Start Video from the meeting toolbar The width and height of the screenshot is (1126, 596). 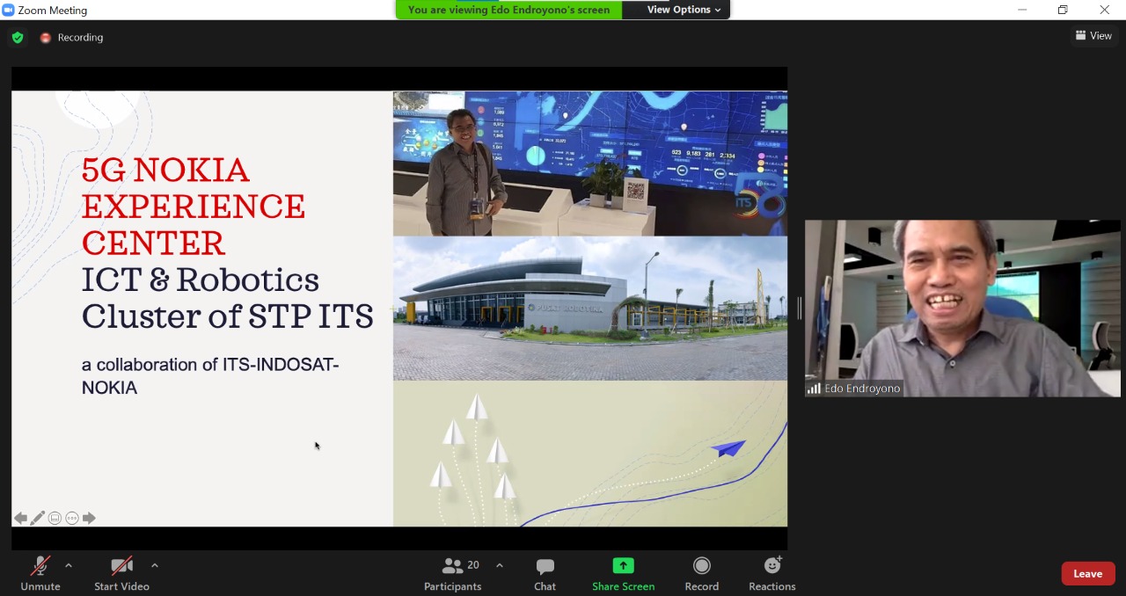coord(121,573)
